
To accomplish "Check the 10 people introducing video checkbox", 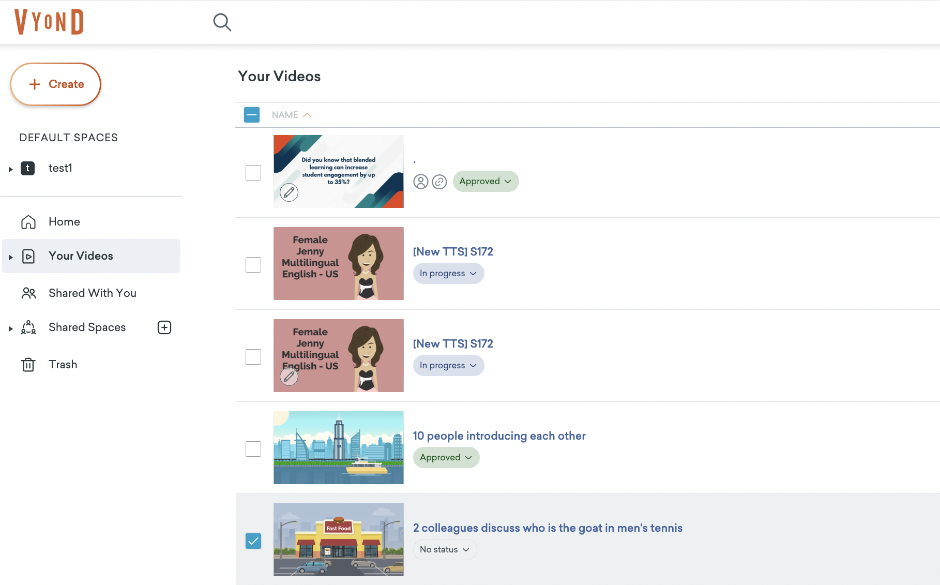I will click(253, 448).
